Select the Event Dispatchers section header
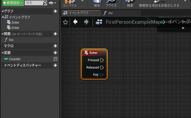This screenshot has height=118, width=191. [x=30, y=65]
